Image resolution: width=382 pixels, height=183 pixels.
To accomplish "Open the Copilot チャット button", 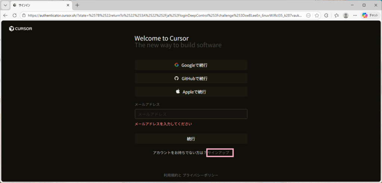I will point(370,15).
